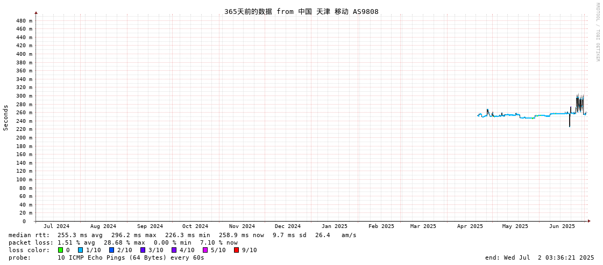Screen dimensions: 603x265
Task: Click the "226.3 ms min" value
Action: click(x=188, y=235)
